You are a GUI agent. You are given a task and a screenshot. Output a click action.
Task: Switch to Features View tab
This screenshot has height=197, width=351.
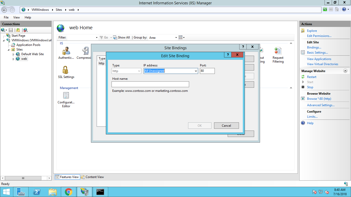tap(67, 177)
